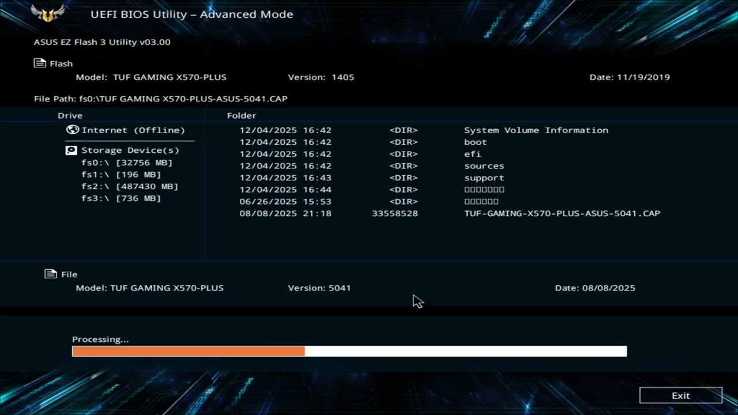This screenshot has width=738, height=415.
Task: Select TUF-GAMING-X570-PLUS-ASUS-5041.CAP file
Action: click(562, 213)
